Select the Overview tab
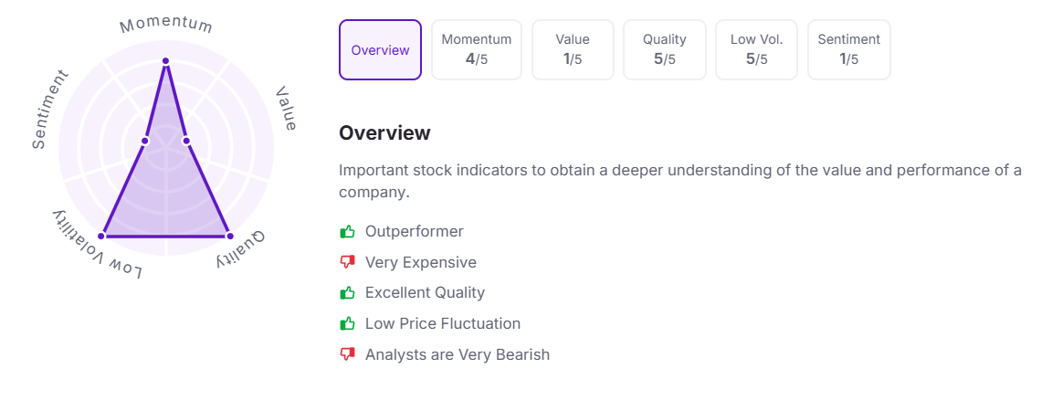 coord(381,49)
